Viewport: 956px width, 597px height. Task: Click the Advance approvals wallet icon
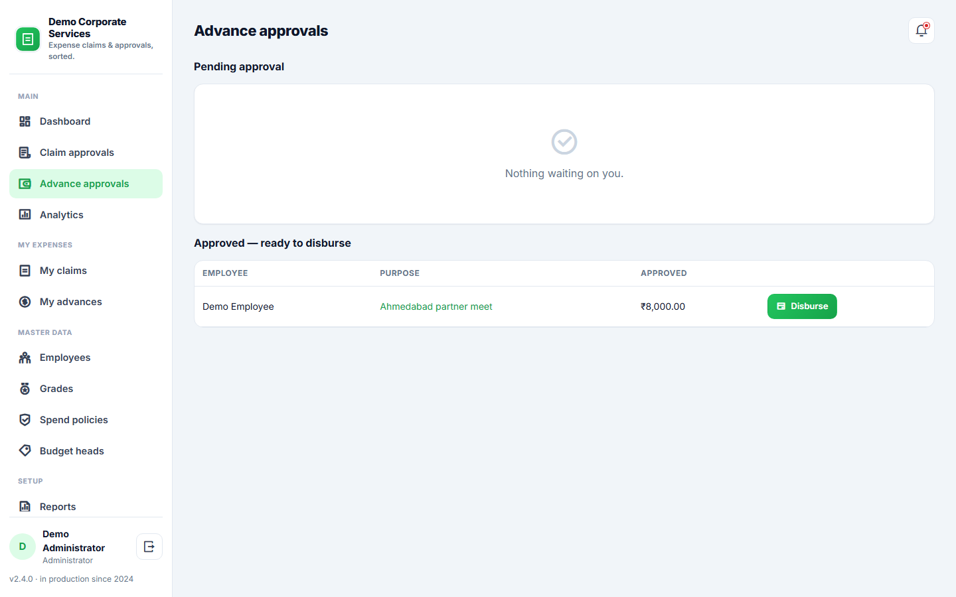pyautogui.click(x=25, y=184)
